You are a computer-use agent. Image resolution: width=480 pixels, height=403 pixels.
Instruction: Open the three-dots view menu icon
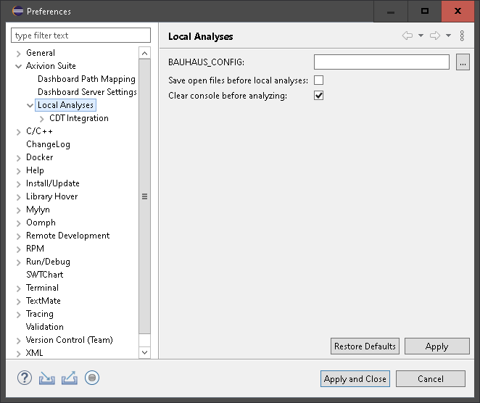[462, 36]
